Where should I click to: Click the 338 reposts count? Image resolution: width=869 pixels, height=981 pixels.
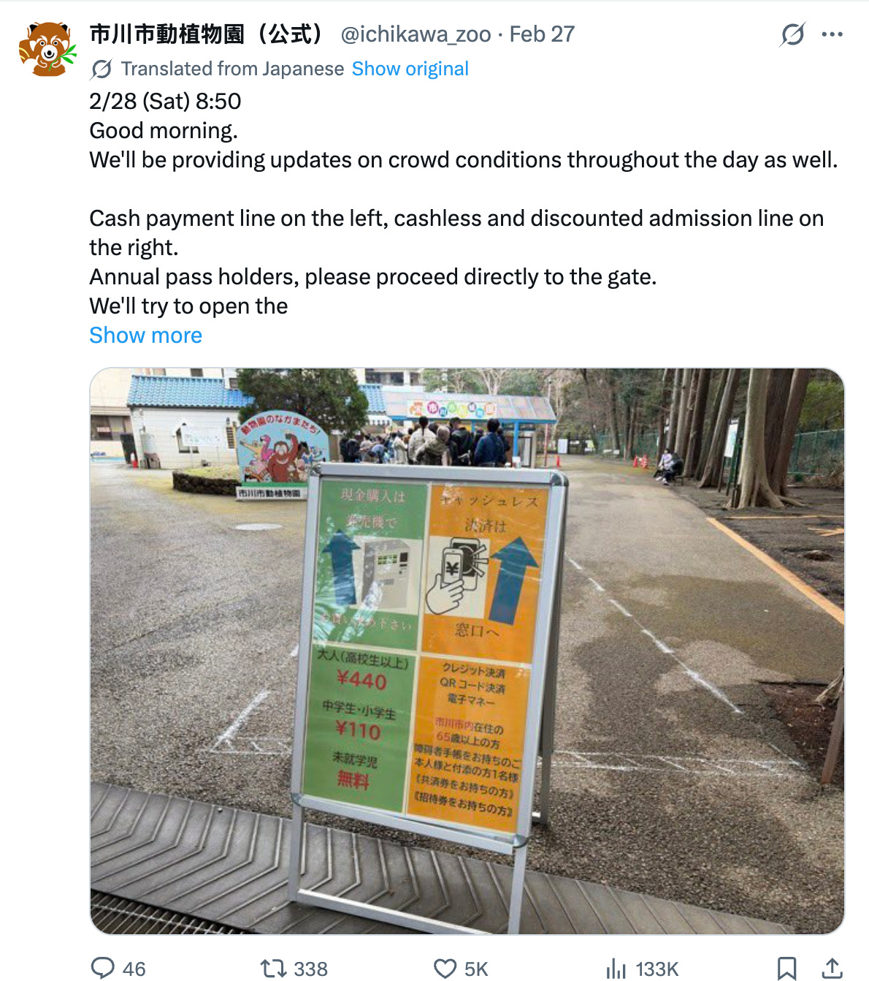310,969
